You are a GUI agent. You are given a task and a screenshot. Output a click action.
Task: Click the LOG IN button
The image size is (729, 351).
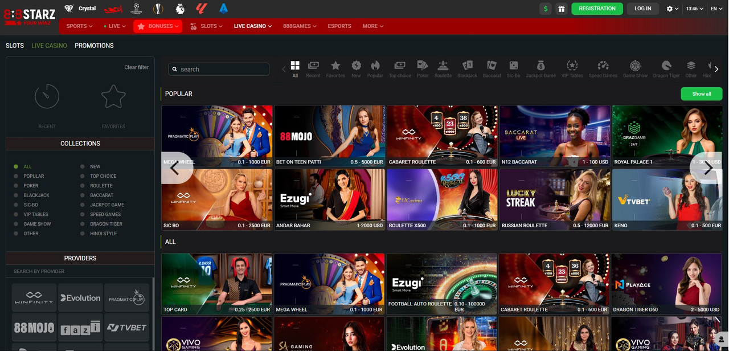643,9
